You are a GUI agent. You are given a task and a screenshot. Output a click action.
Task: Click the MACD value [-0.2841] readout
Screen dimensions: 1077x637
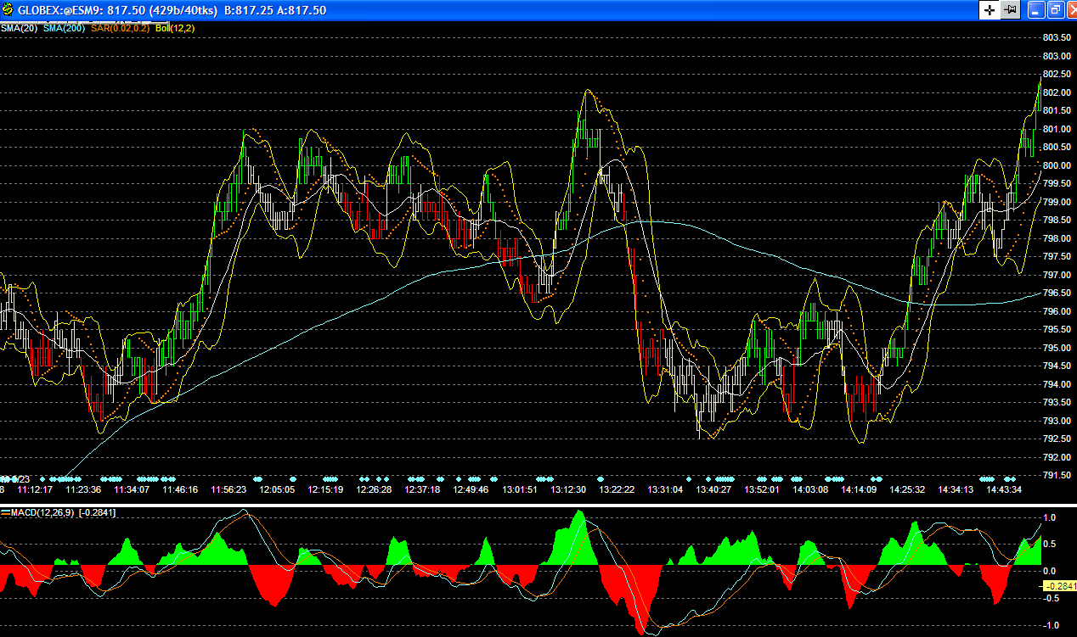click(x=98, y=513)
